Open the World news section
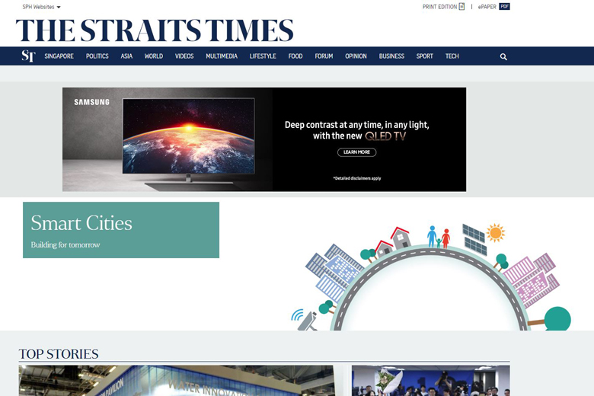Viewport: 594px width, 396px height. point(154,56)
